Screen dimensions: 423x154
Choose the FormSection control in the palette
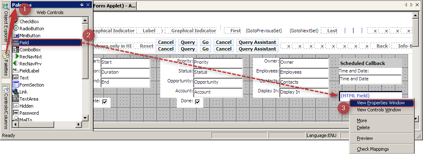(31, 85)
